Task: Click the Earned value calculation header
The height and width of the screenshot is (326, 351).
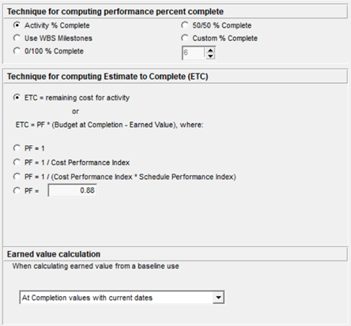Action: coord(54,254)
